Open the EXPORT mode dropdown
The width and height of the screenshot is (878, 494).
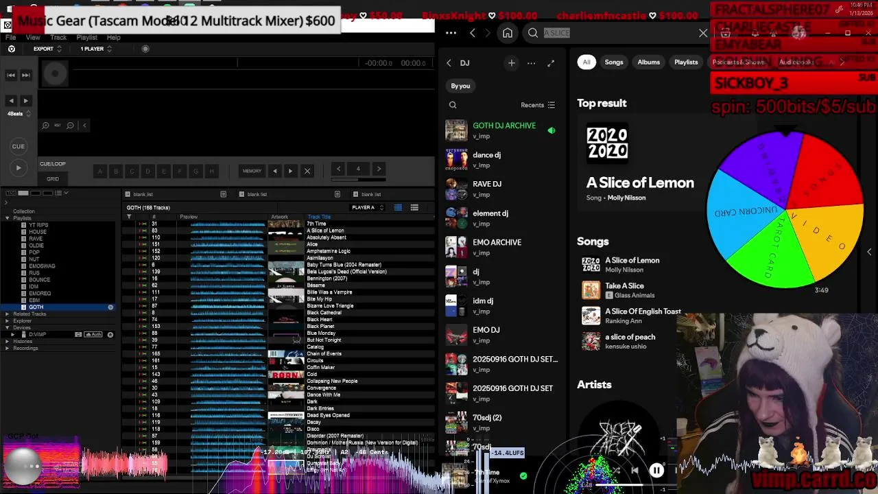coord(47,49)
